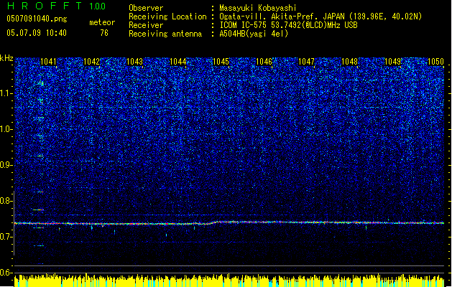This screenshot has height=287, width=452.
Task: Click the 1042 time marker
Action: (91, 62)
